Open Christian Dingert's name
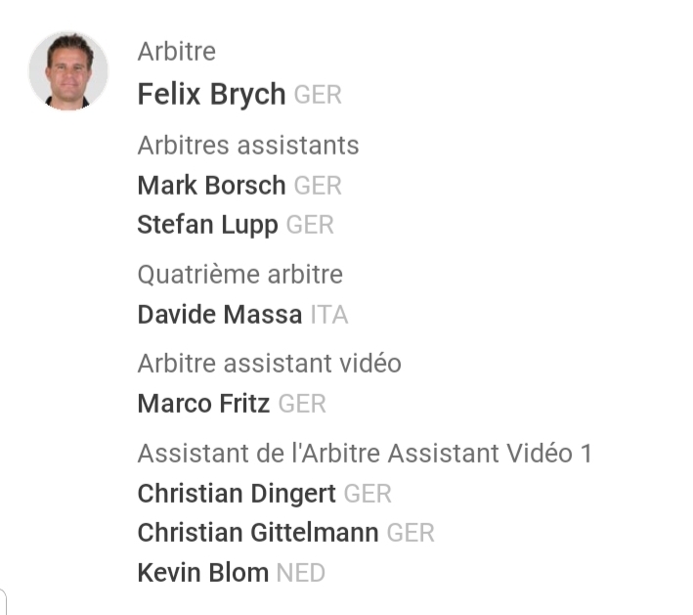Viewport: 693px width, 615px height. [x=237, y=494]
